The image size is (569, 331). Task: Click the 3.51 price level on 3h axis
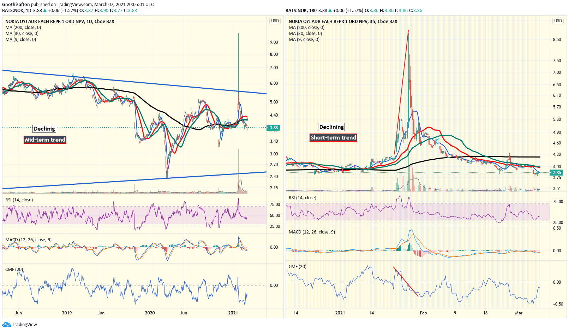[557, 189]
